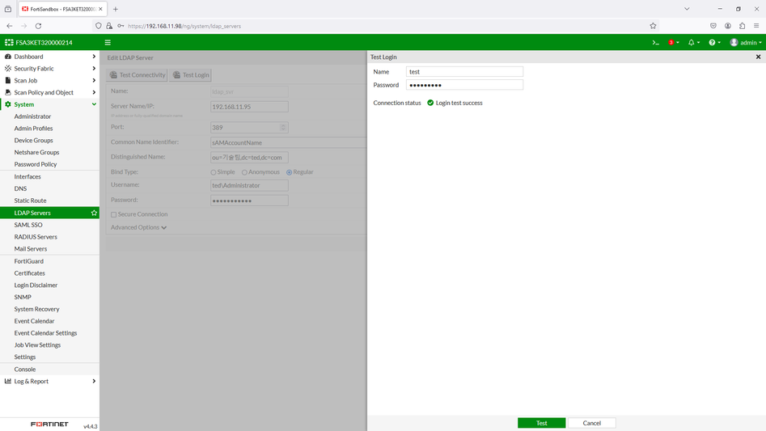Viewport: 766px width, 431px height.
Task: Click the System gear icon
Action: 8,104
